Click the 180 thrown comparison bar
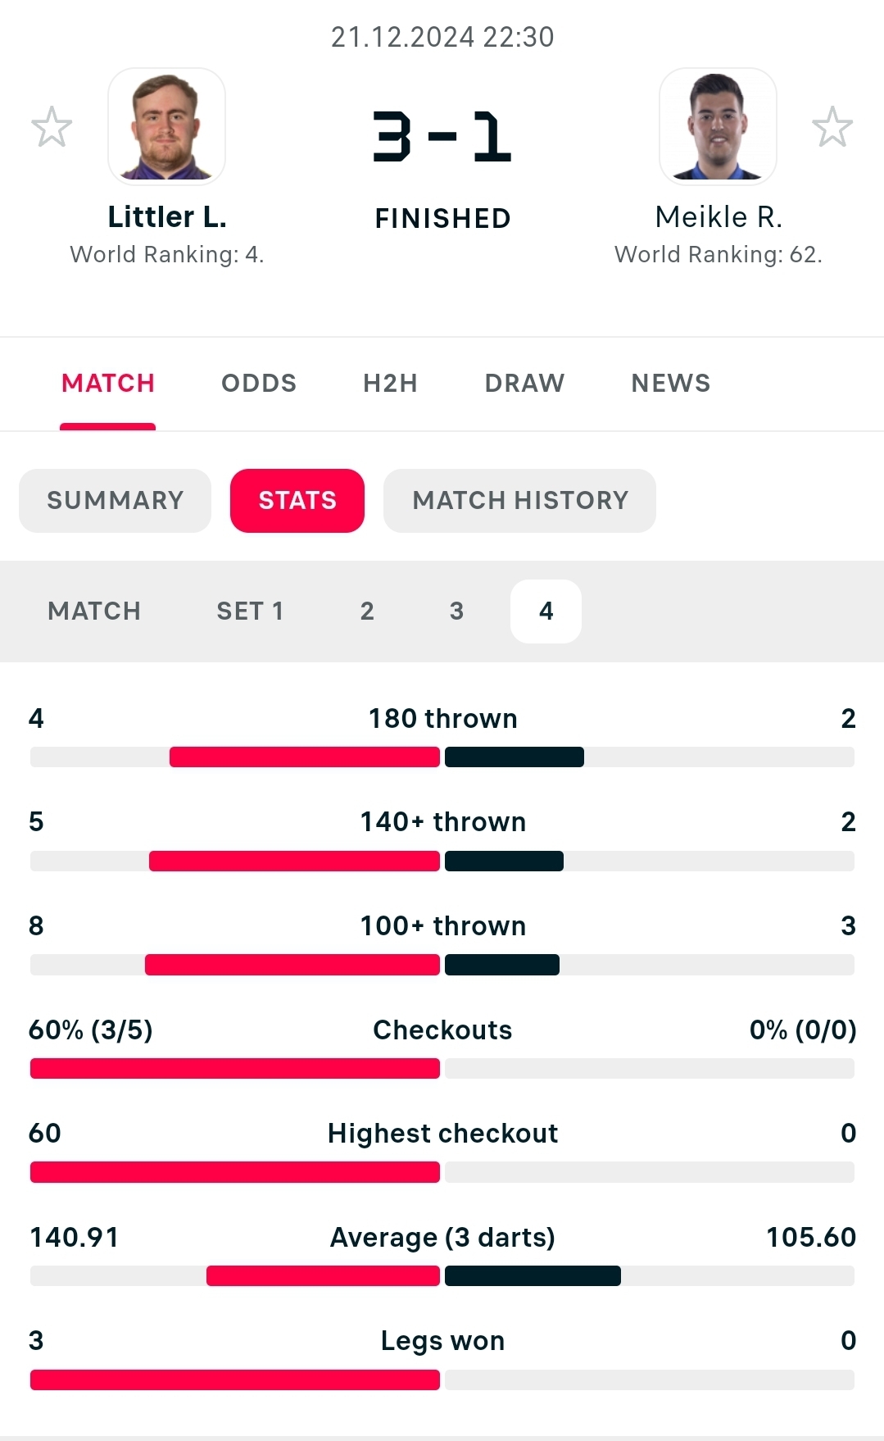 pos(442,757)
